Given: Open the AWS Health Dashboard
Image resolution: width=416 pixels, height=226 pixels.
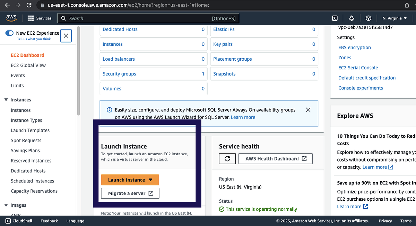Looking at the screenshot, I should click(276, 158).
